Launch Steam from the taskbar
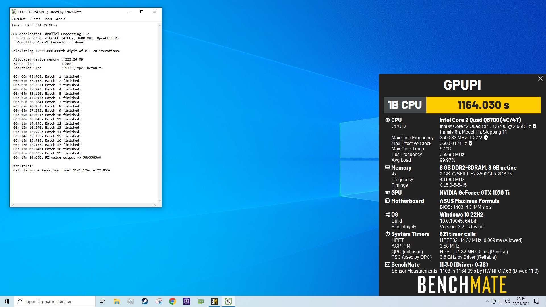This screenshot has height=307, width=546. pos(144,301)
